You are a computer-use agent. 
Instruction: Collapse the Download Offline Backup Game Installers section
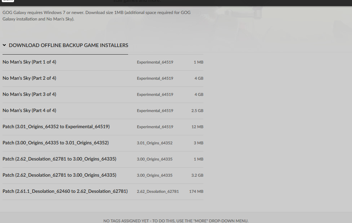(x=66, y=45)
